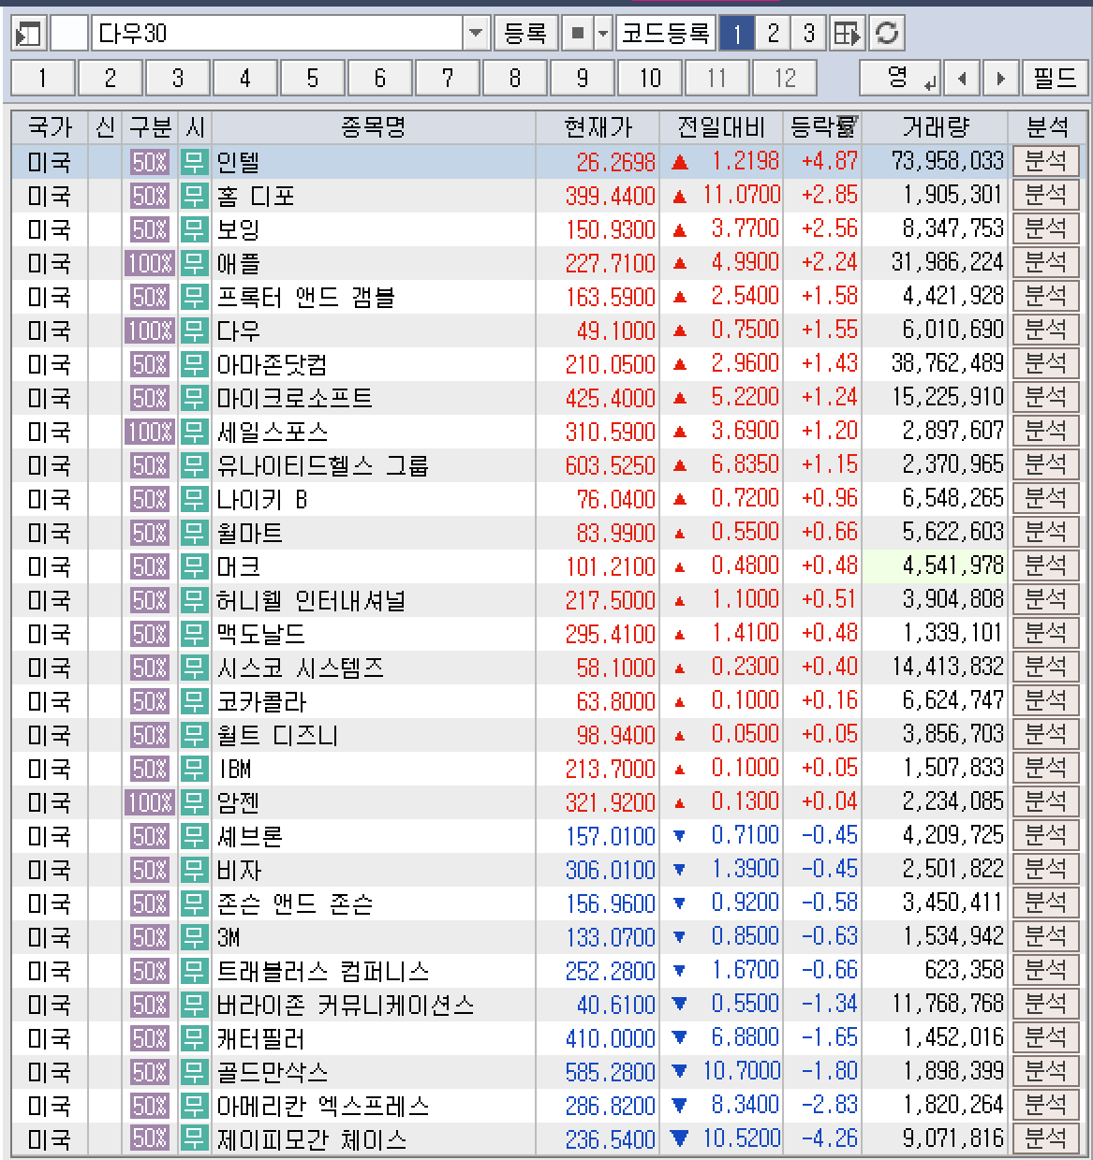This screenshot has height=1160, width=1093.
Task: Open dropdown arrow beside the square icon
Action: [602, 35]
